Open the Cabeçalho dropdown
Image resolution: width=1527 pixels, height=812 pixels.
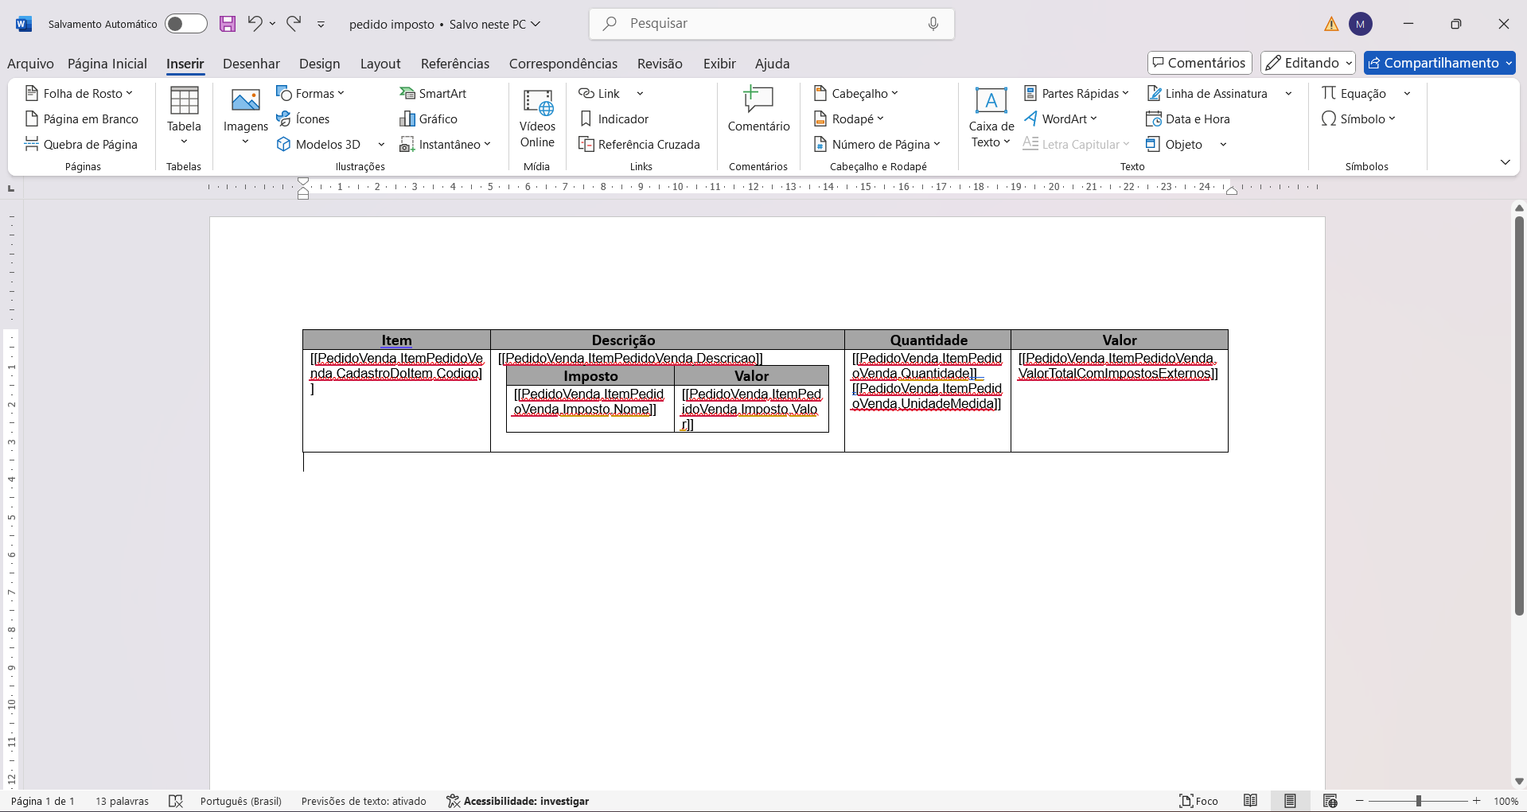[x=856, y=94]
